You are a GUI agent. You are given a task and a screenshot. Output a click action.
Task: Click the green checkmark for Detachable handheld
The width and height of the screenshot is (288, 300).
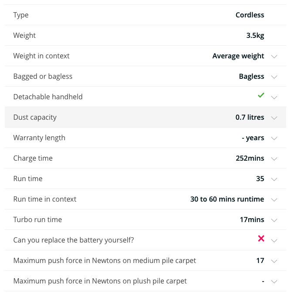coord(261,95)
